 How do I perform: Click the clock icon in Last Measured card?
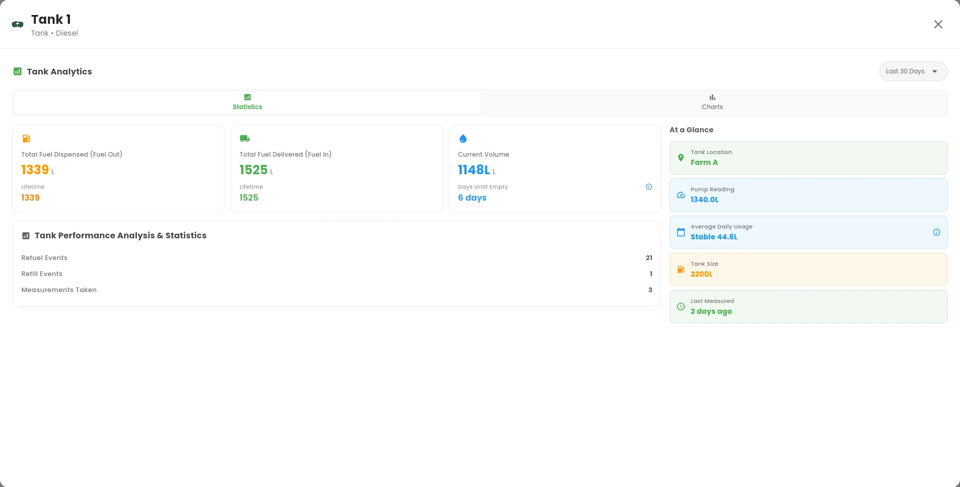click(x=681, y=307)
